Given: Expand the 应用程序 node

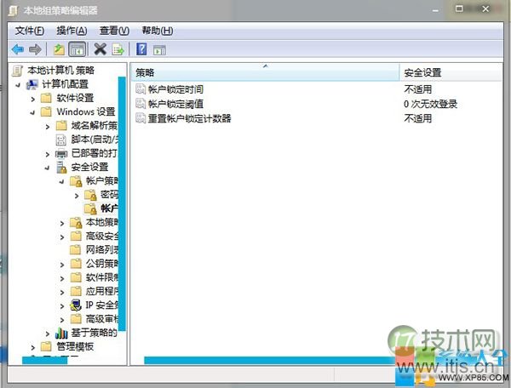Looking at the screenshot, I should tap(62, 293).
